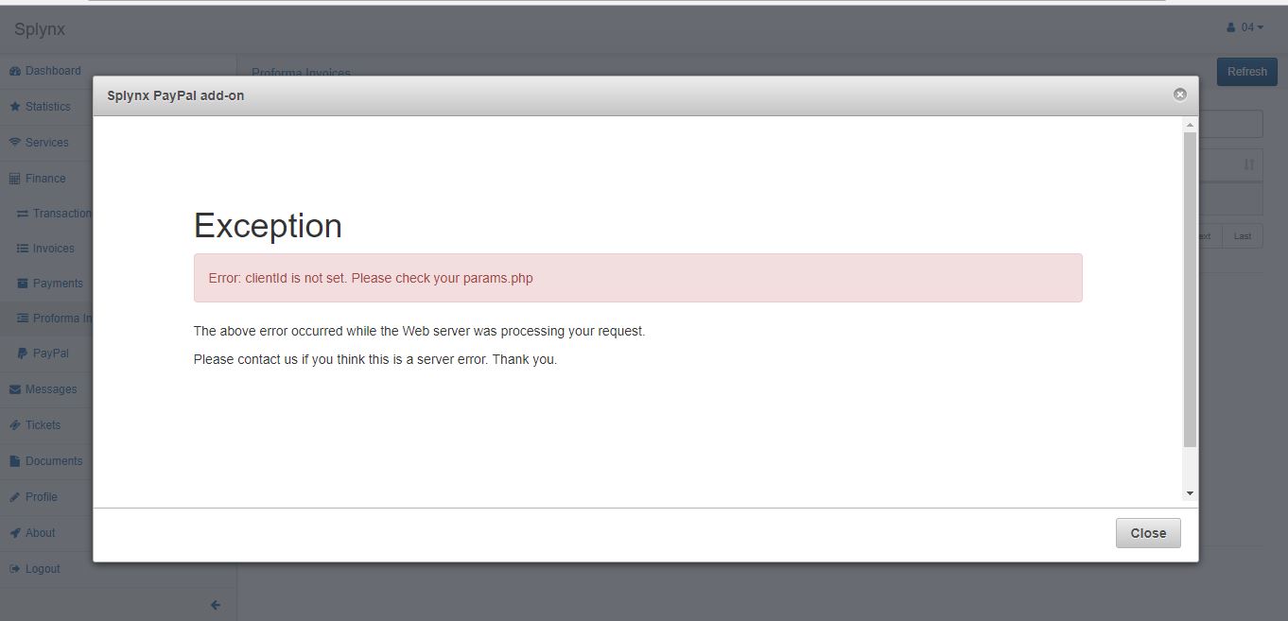Collapse the Finance sidebar section
Viewport: 1288px width, 621px height.
46,179
